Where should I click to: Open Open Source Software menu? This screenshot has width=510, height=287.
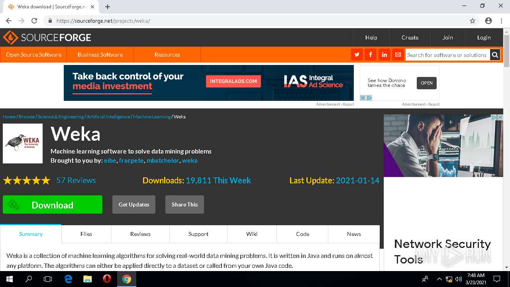click(33, 55)
